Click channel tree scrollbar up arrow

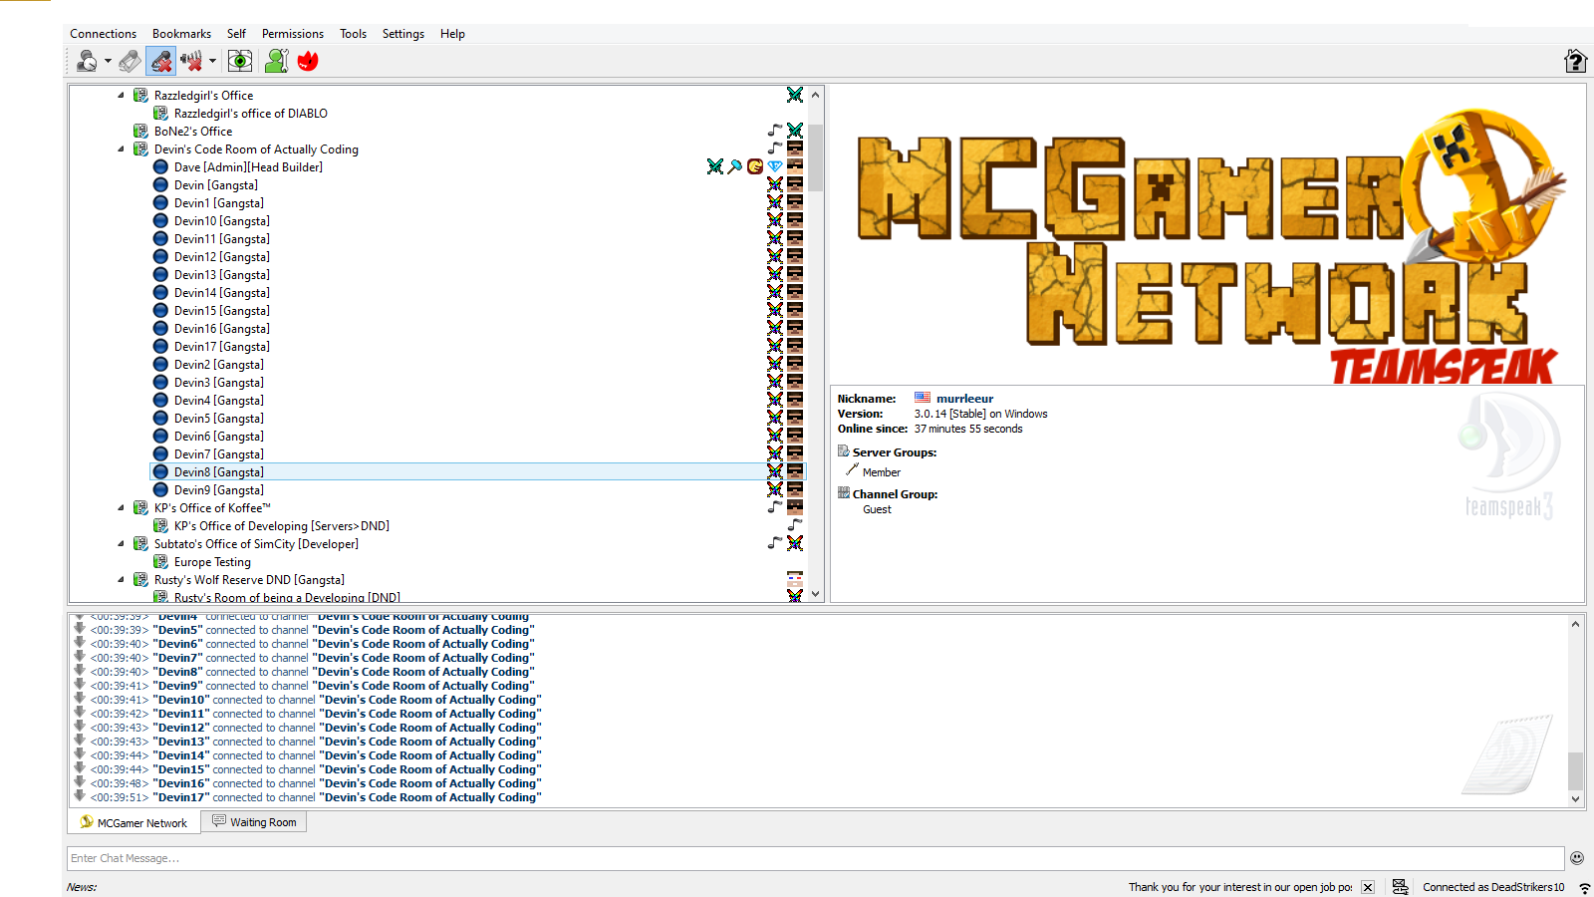815,96
